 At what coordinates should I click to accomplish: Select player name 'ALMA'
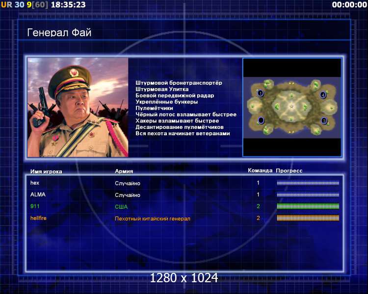pos(38,195)
